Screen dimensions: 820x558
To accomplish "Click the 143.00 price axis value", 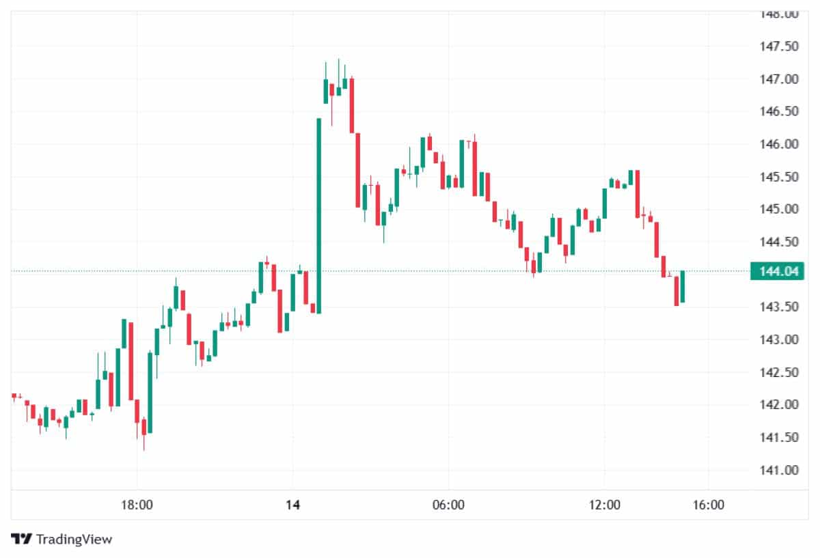I will tap(778, 339).
